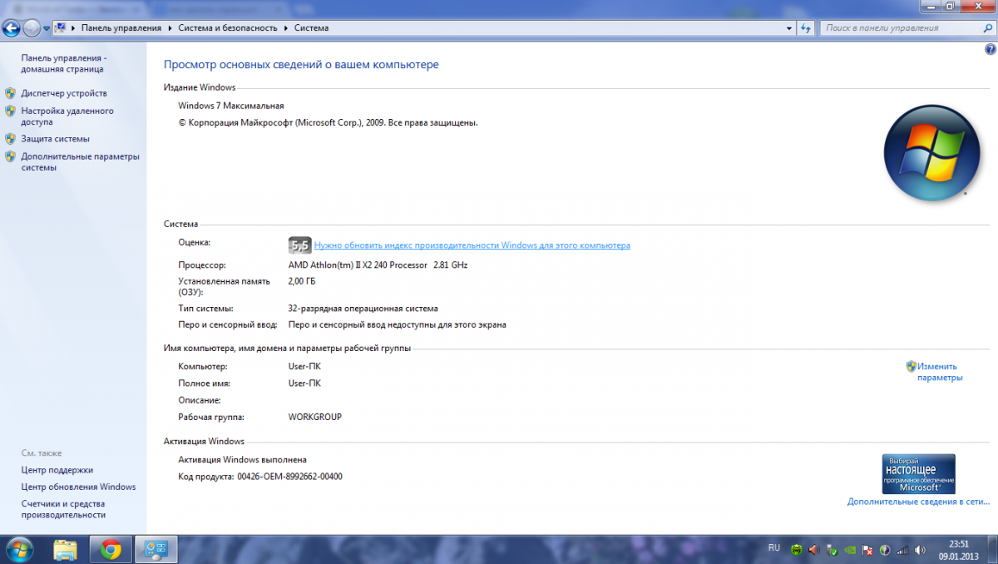Open Счетчики и средства производительности
Screen dimensions: 998x564
[63, 509]
